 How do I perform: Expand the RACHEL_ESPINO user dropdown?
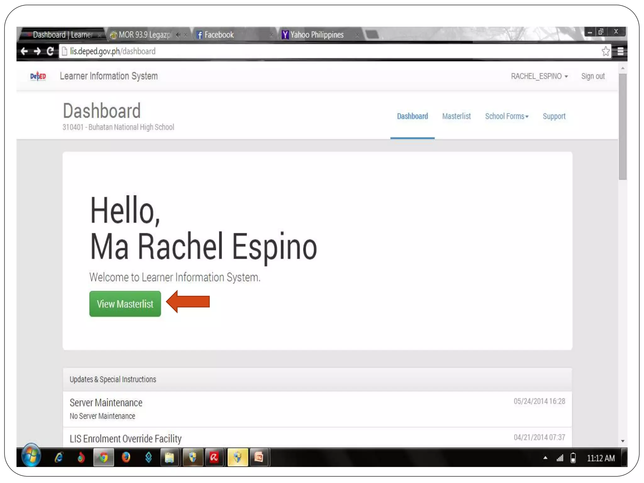pyautogui.click(x=539, y=76)
